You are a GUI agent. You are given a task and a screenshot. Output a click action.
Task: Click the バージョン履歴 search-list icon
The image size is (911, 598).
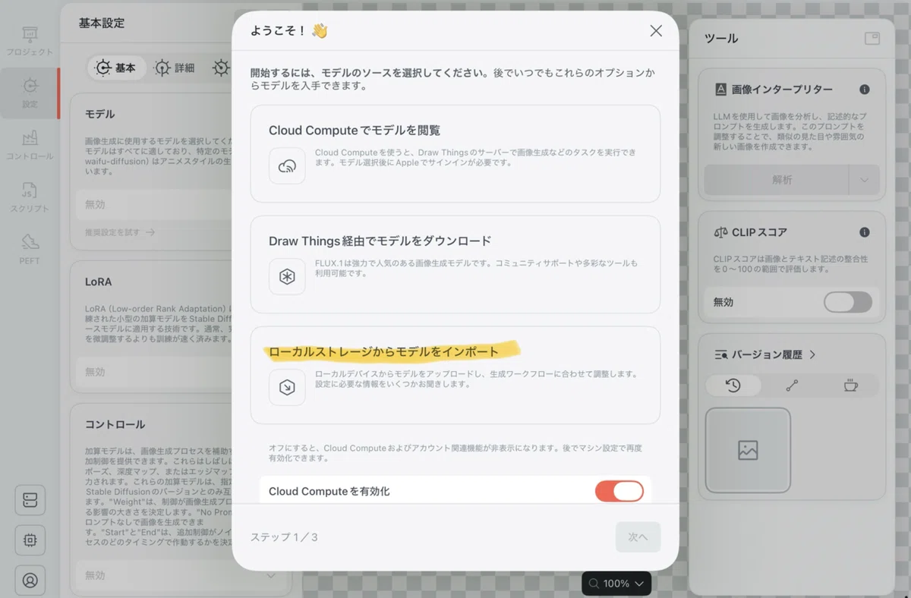721,354
